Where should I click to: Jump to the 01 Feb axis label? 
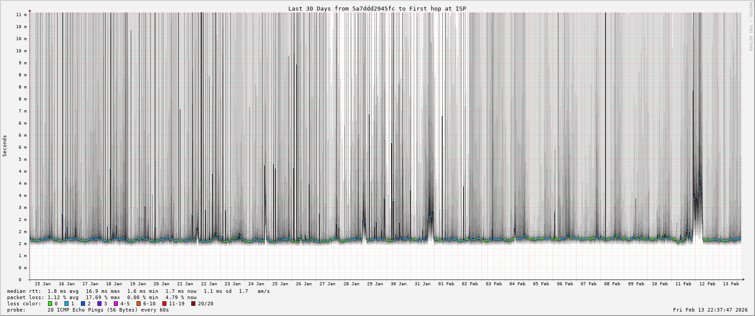(x=446, y=284)
